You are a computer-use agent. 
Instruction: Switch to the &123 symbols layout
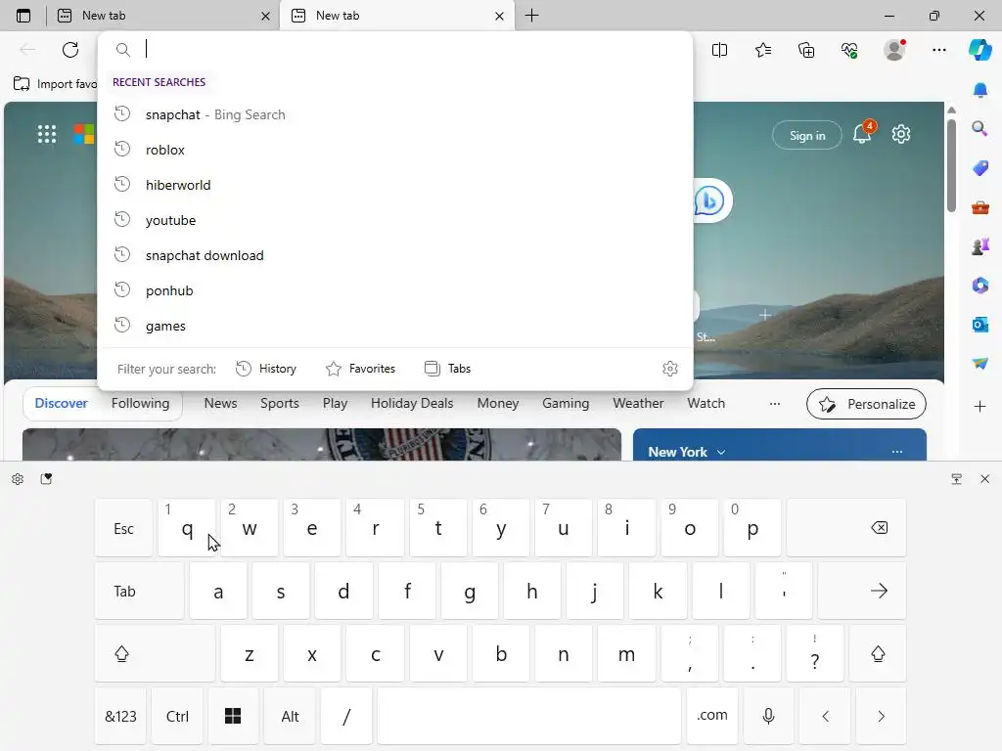(x=120, y=716)
